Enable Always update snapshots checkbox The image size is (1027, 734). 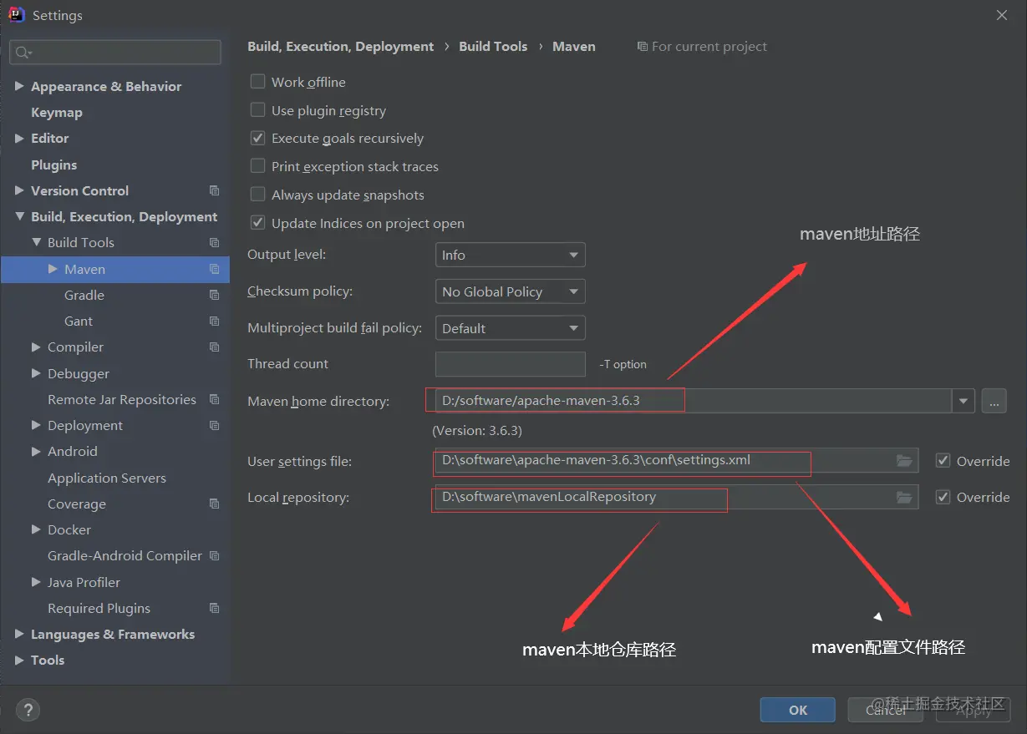pyautogui.click(x=258, y=195)
